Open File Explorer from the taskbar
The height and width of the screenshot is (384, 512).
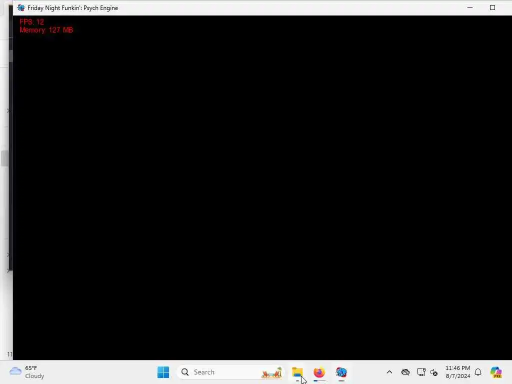(297, 372)
